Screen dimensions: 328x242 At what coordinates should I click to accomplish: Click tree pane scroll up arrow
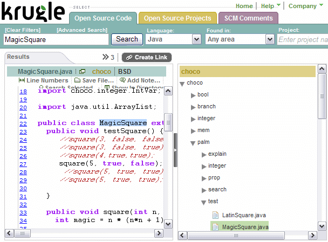click(322, 69)
